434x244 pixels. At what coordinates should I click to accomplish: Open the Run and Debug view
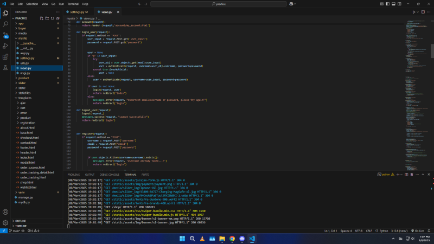5,46
